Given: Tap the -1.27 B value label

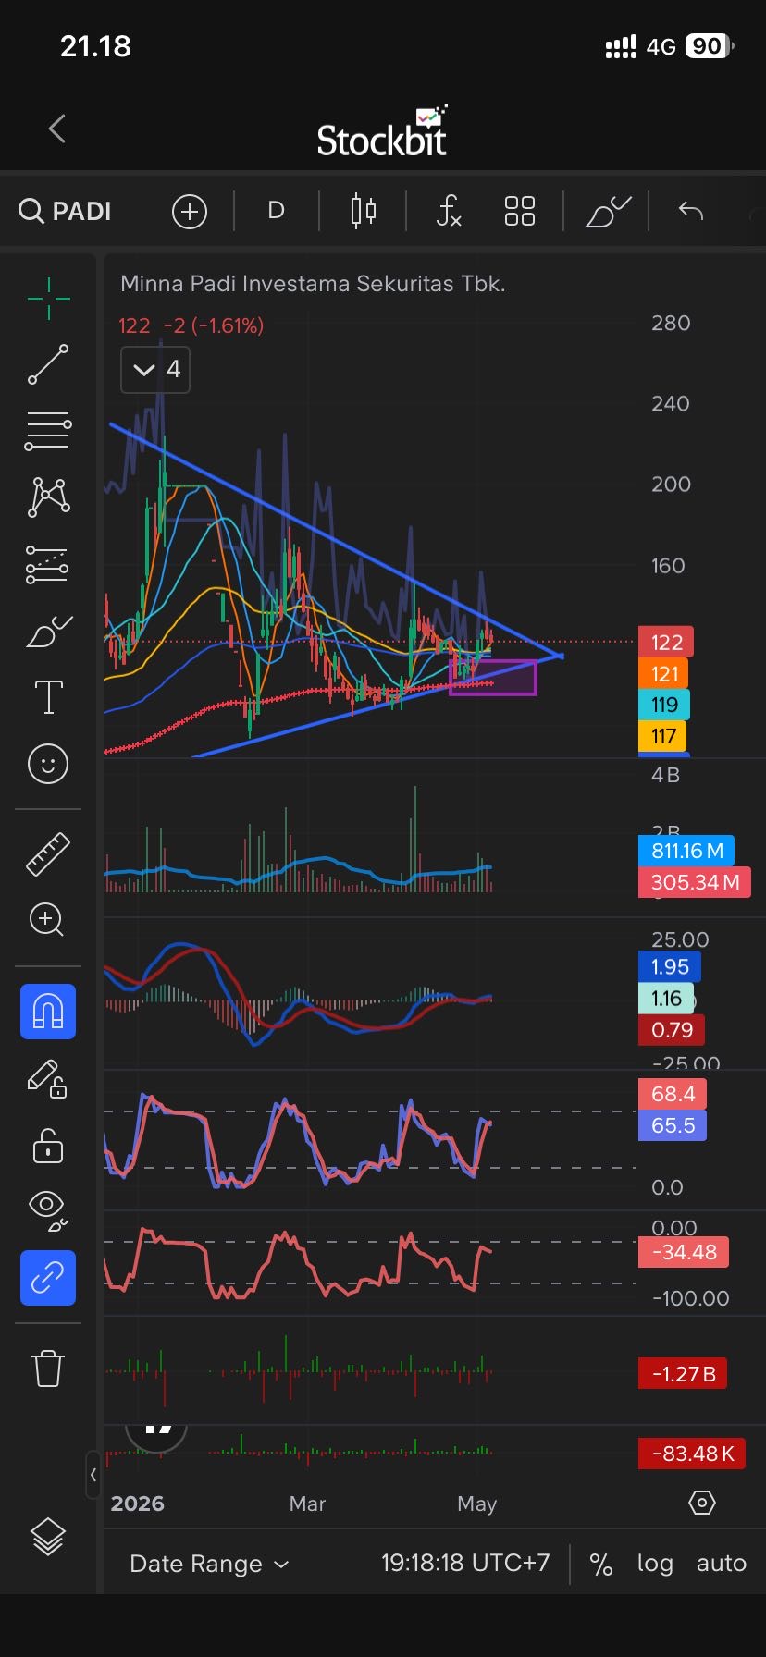Looking at the screenshot, I should (x=684, y=1374).
